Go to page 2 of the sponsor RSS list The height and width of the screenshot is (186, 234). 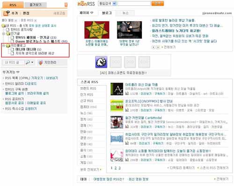click(x=116, y=168)
